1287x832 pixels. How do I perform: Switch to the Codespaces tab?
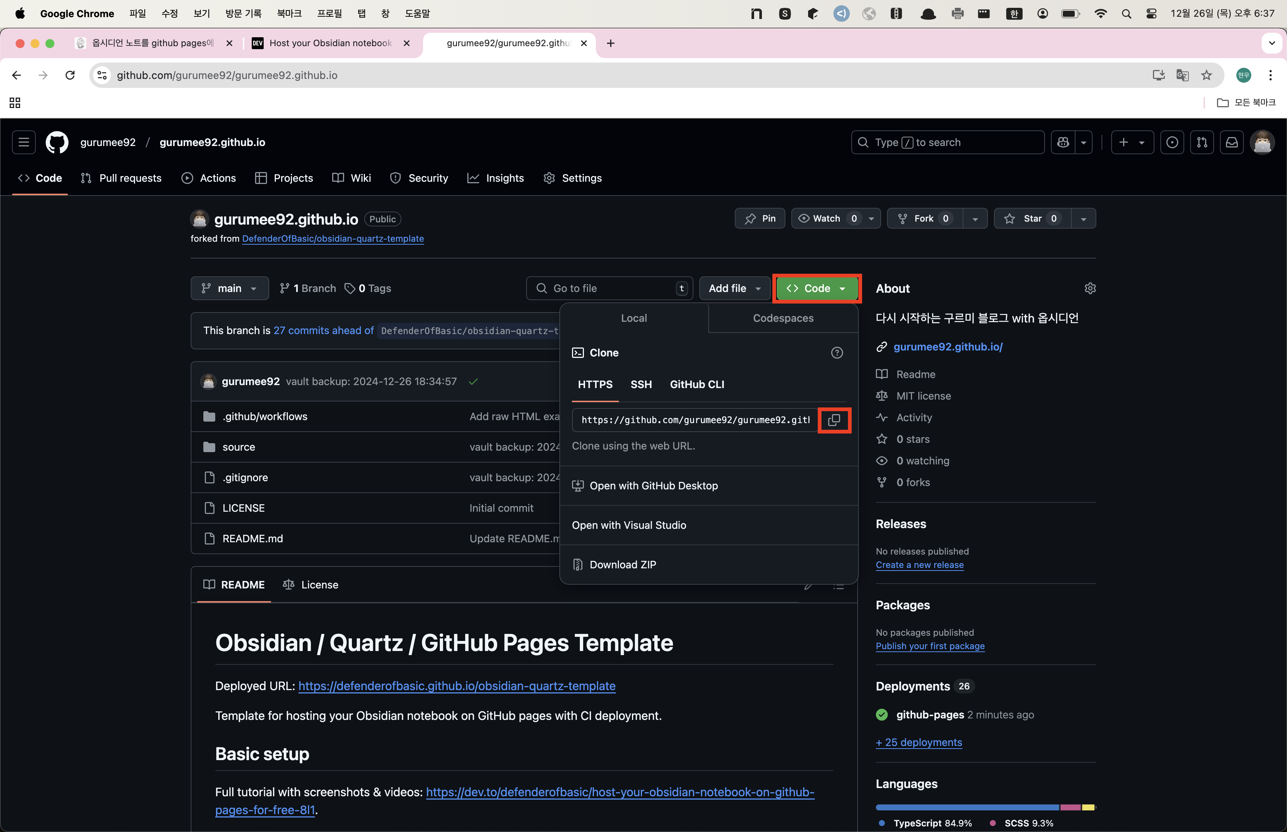coord(782,318)
